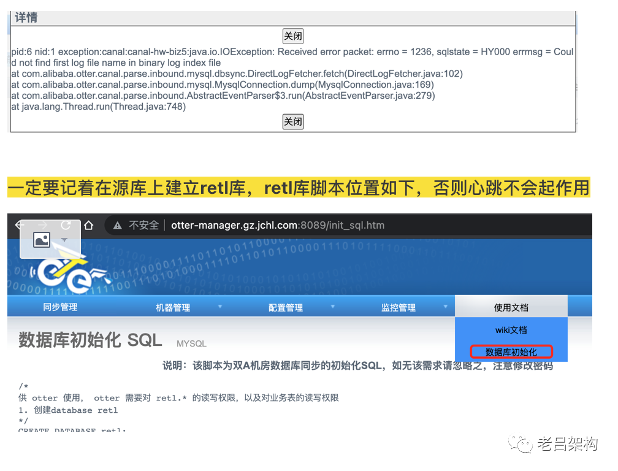Click the AbstractEventParser$3.run stack trace line

click(223, 96)
